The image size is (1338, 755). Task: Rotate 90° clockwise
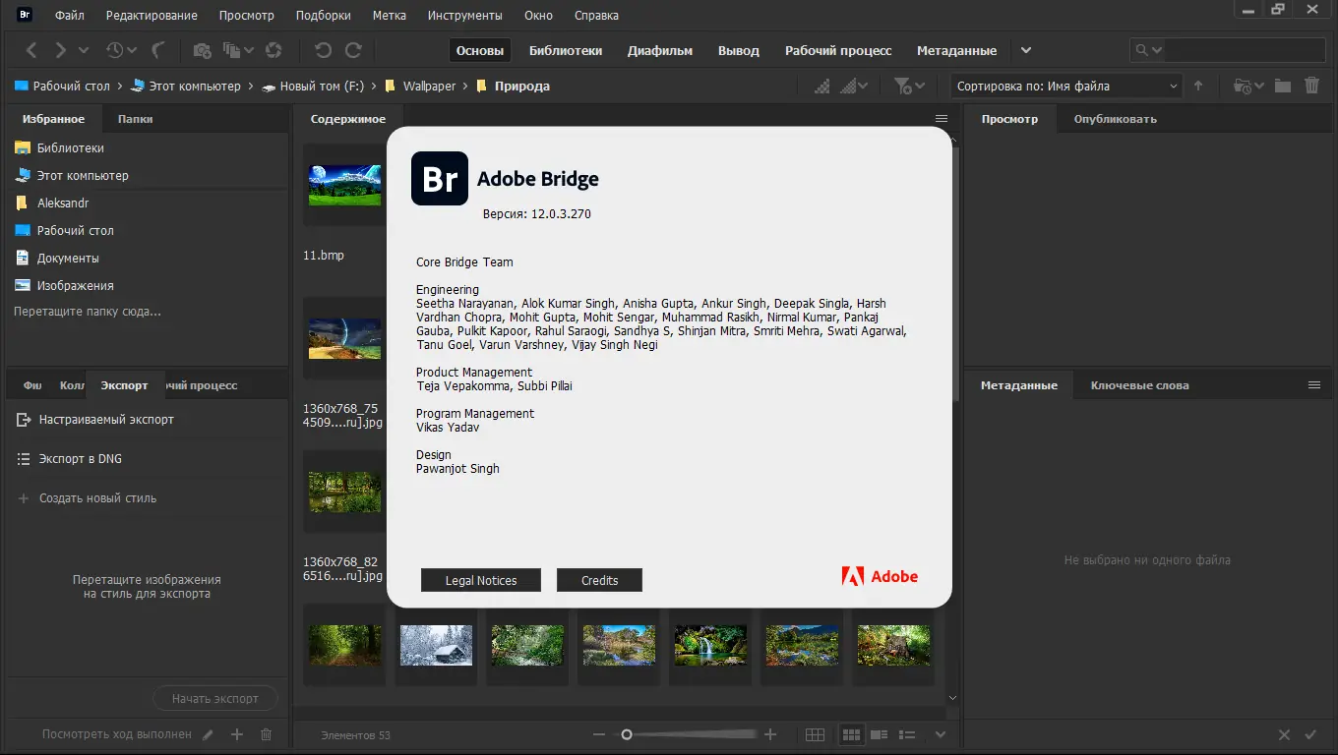(353, 50)
